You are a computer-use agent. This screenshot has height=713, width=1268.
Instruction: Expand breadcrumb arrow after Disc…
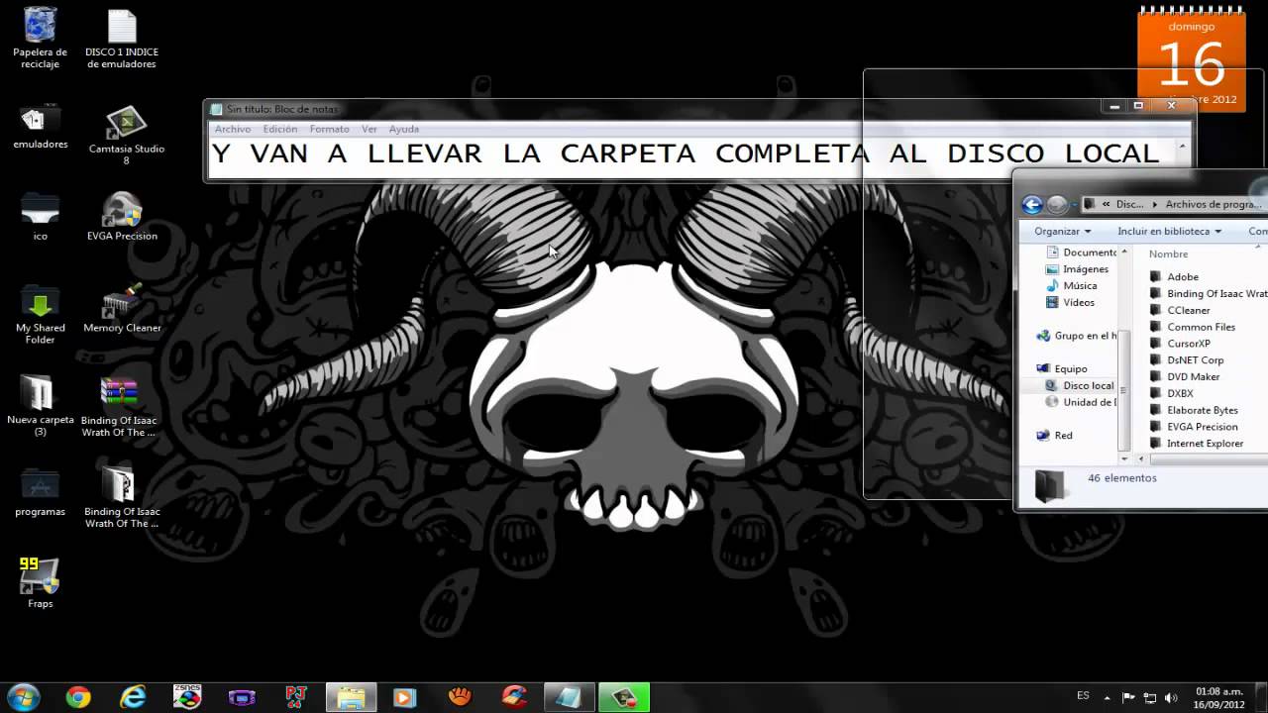point(1154,204)
